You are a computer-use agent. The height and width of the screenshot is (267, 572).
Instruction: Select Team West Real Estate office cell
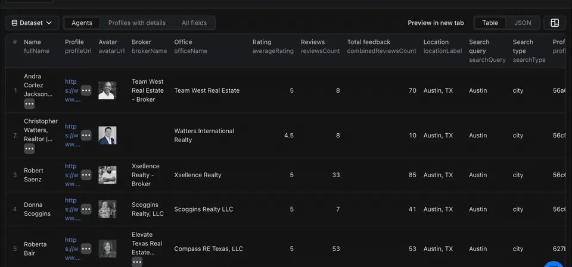point(207,90)
